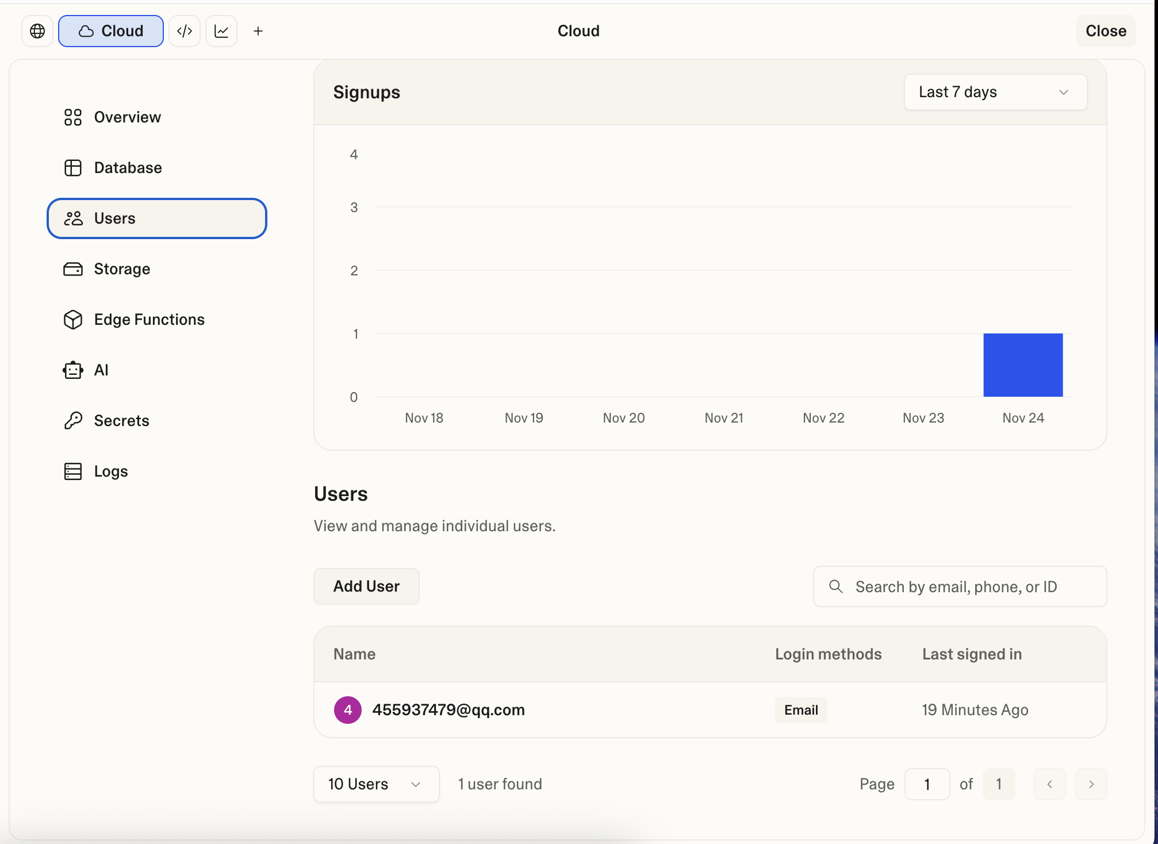Click the plus icon to add tab
Image resolution: width=1158 pixels, height=844 pixels.
pyautogui.click(x=258, y=31)
